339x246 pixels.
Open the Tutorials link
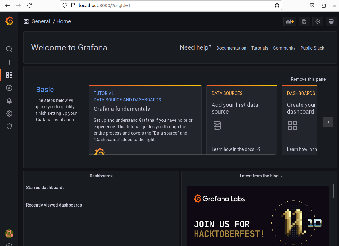(x=260, y=48)
